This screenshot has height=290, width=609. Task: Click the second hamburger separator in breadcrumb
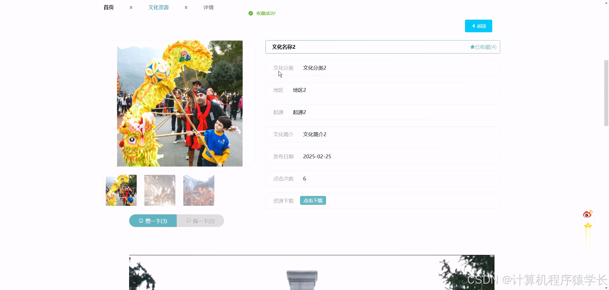[x=186, y=7]
